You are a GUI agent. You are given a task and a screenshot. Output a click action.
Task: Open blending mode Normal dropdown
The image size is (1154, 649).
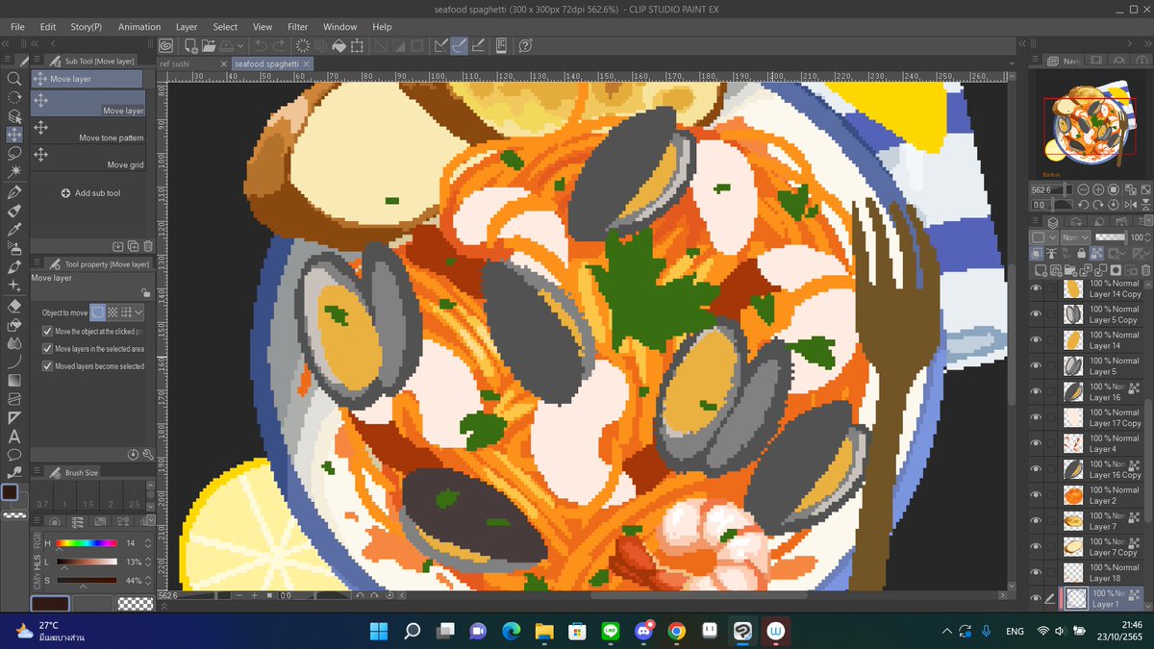1075,237
